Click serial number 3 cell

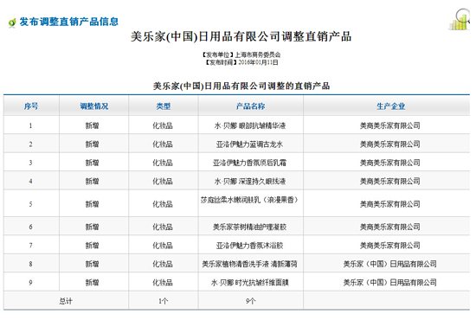pos(30,163)
